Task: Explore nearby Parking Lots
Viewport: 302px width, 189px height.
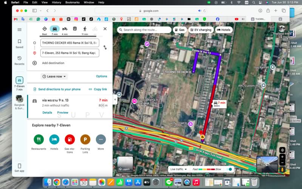Action: click(x=85, y=144)
